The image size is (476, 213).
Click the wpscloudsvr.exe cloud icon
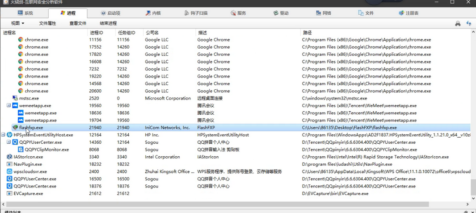point(9,171)
